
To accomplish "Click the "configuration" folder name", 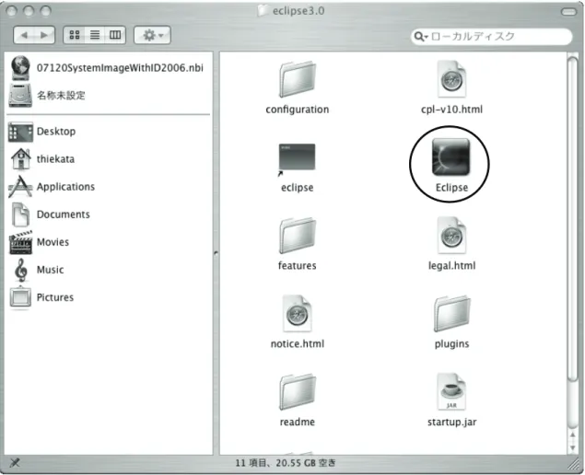I will click(298, 110).
